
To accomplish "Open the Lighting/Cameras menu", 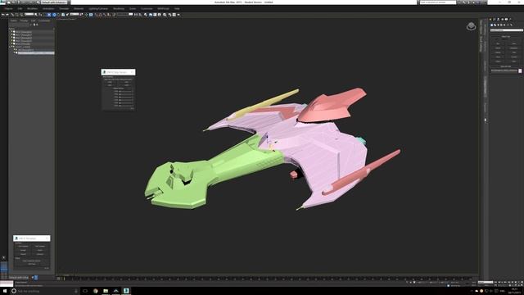I will pos(98,9).
